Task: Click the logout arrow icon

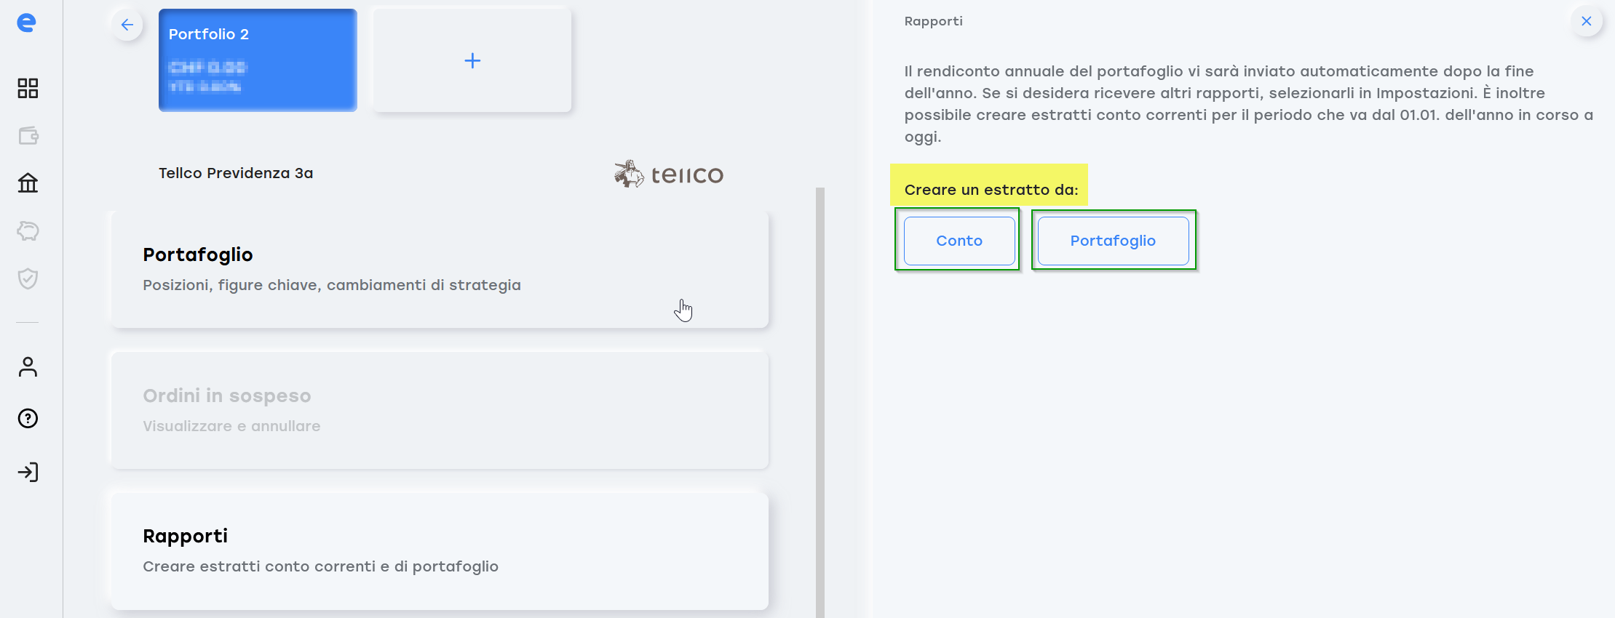Action: click(x=28, y=473)
